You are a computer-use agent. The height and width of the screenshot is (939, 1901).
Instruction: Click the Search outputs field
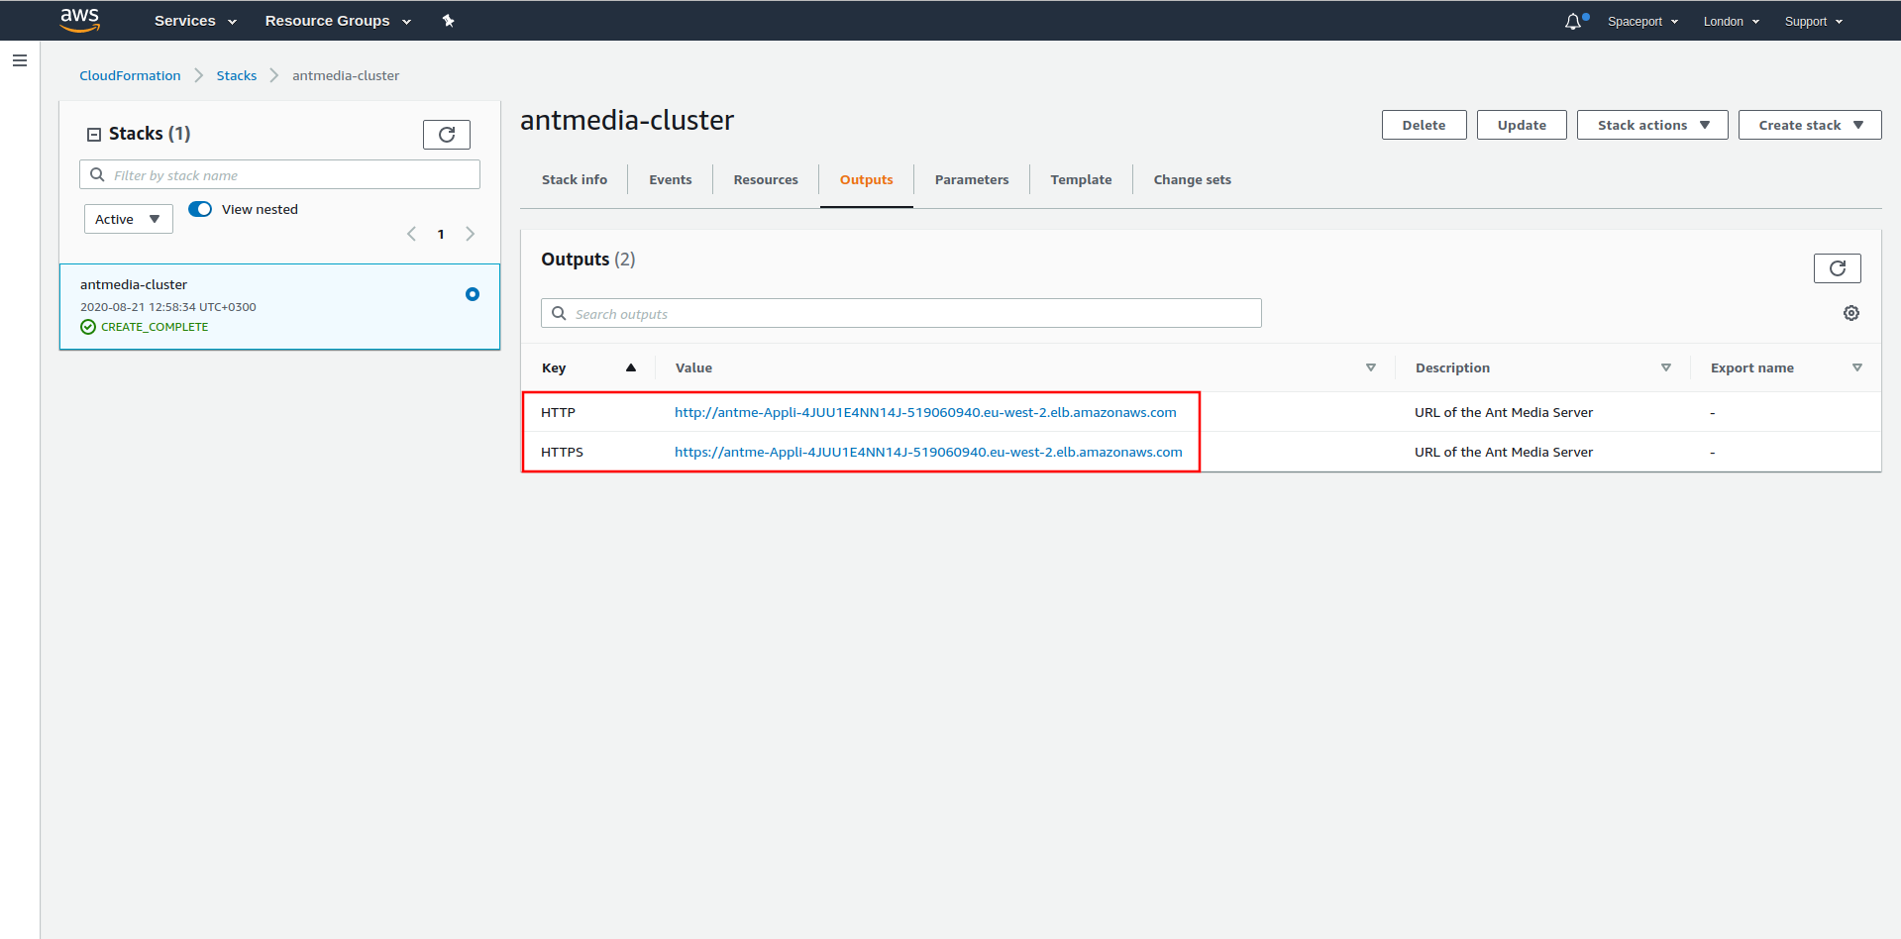[901, 313]
